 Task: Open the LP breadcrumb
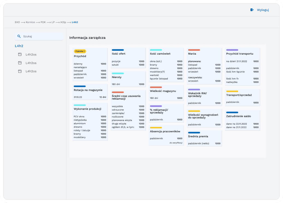tap(53, 22)
